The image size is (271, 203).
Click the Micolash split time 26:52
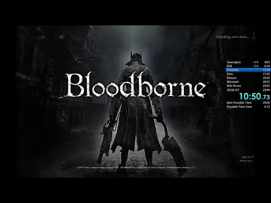[x=266, y=82]
